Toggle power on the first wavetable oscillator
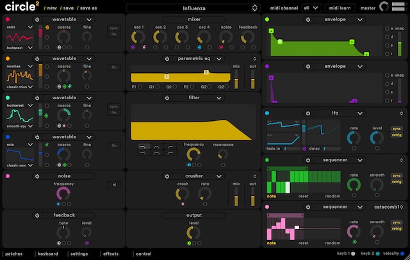The height and width of the screenshot is (260, 410). 37,19
